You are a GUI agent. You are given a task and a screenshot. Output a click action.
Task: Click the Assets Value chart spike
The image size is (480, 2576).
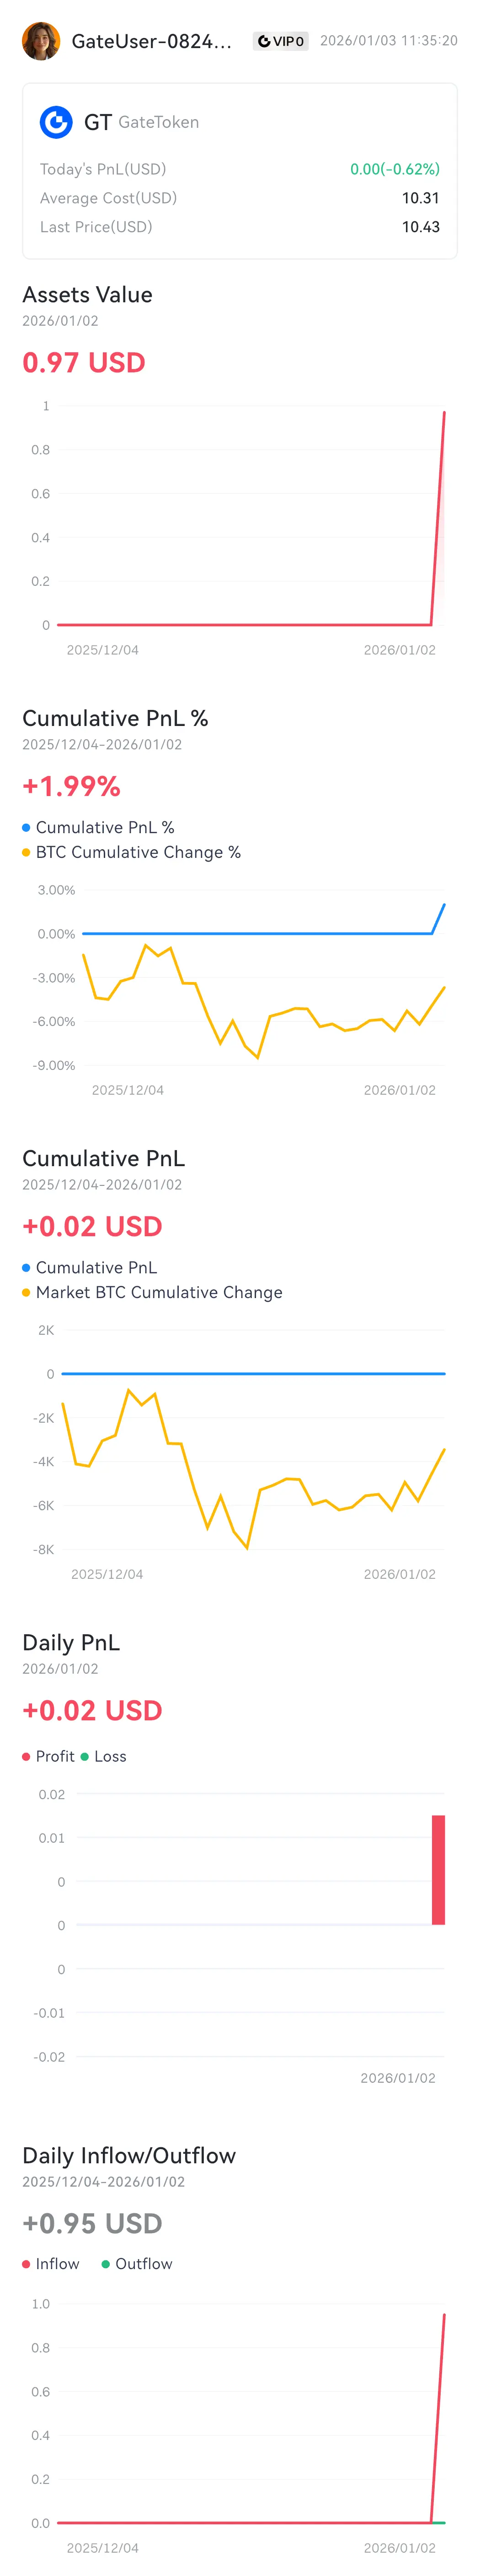tap(438, 518)
